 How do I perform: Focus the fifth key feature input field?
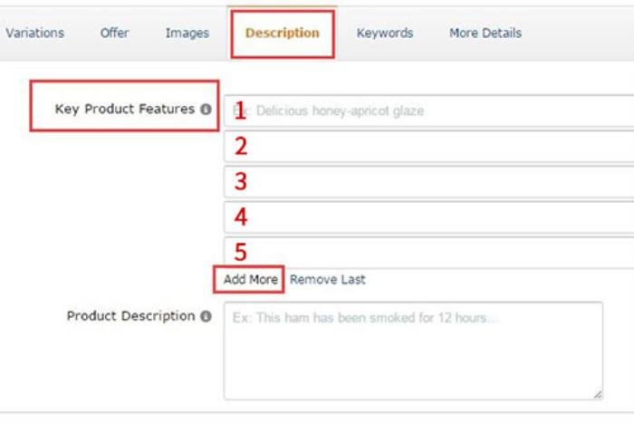click(x=426, y=252)
